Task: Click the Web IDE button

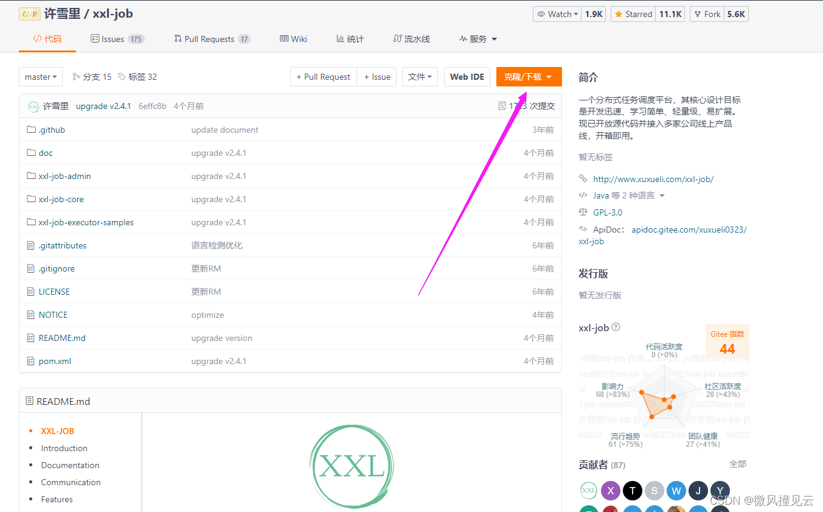Action: [467, 77]
